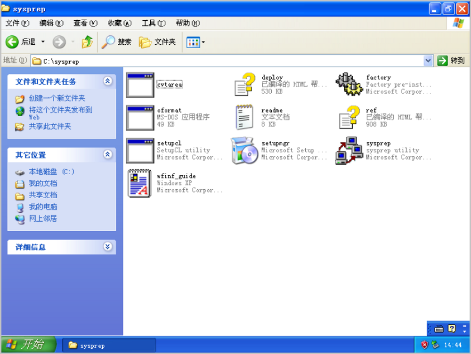Open the 工具(T) menu
471x354 pixels.
click(x=154, y=23)
